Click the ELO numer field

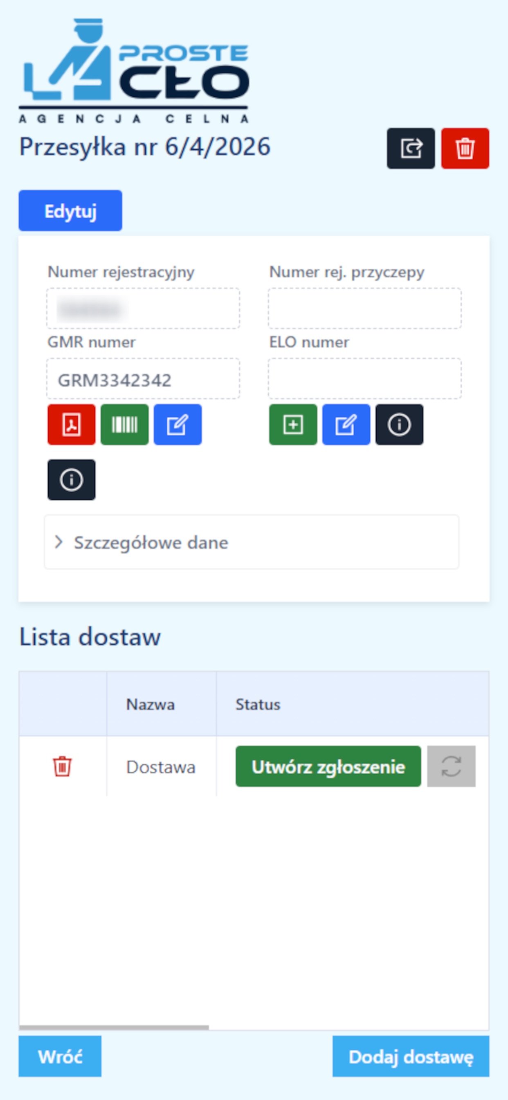point(364,379)
